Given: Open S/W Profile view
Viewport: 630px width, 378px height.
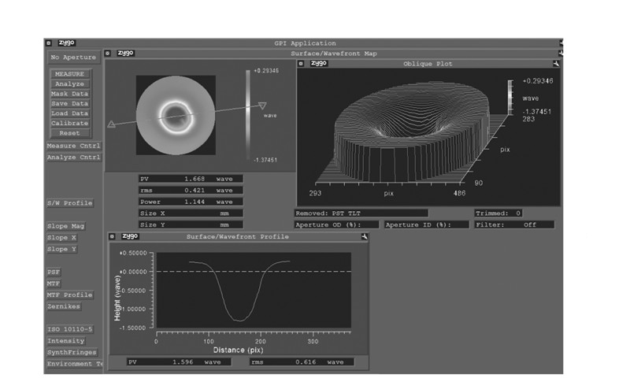Looking at the screenshot, I should (70, 203).
